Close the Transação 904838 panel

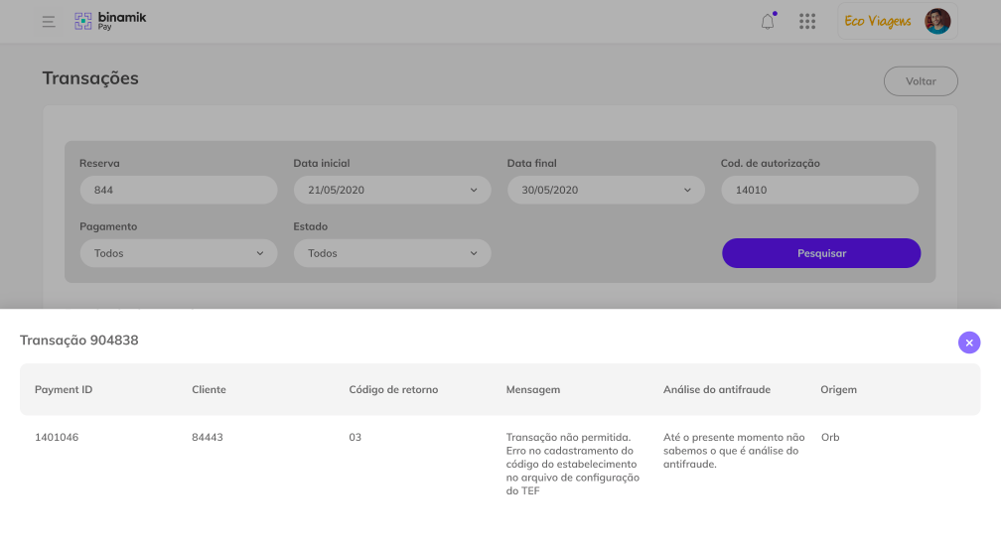point(969,343)
